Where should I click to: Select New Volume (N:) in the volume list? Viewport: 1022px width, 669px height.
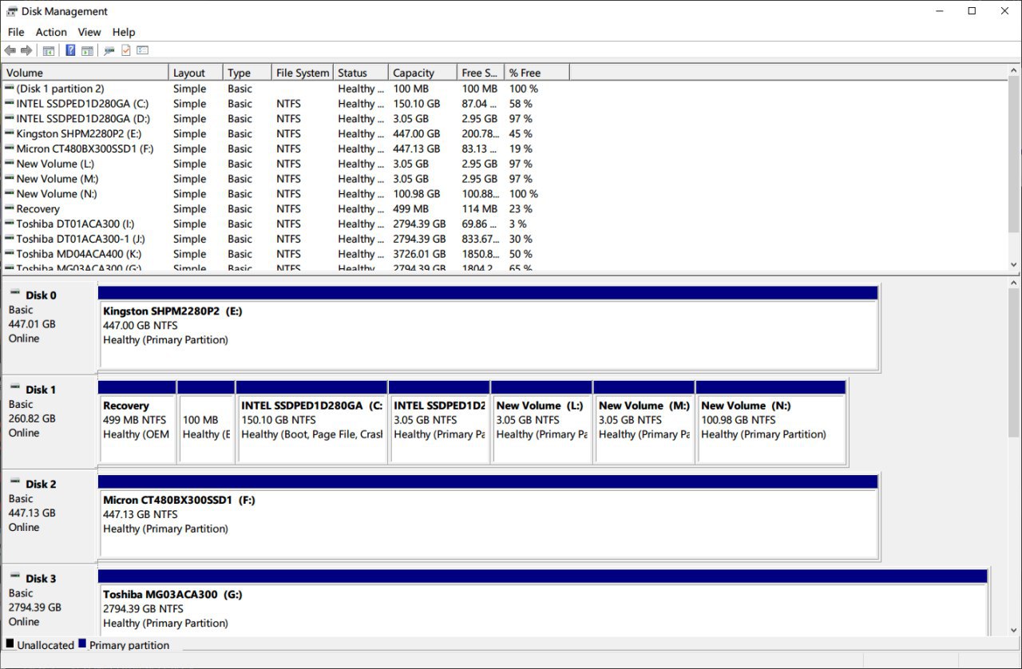click(x=58, y=194)
